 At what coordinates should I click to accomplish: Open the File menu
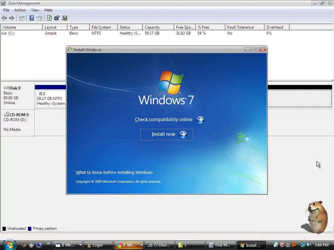pos(6,10)
